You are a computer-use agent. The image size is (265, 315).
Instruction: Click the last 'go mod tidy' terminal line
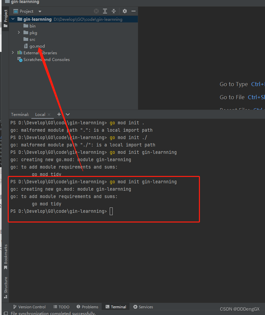click(x=46, y=204)
